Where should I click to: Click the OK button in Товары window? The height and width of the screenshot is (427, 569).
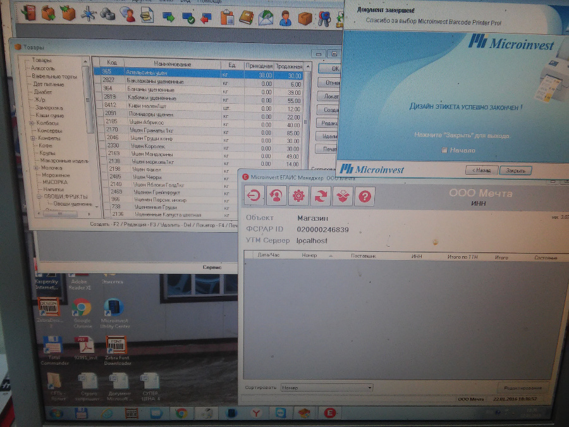point(330,68)
